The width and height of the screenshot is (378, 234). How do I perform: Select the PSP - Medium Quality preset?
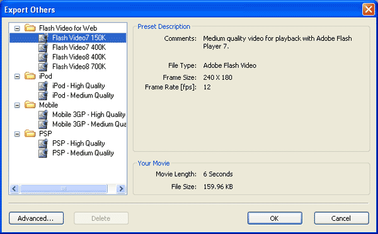[83, 153]
